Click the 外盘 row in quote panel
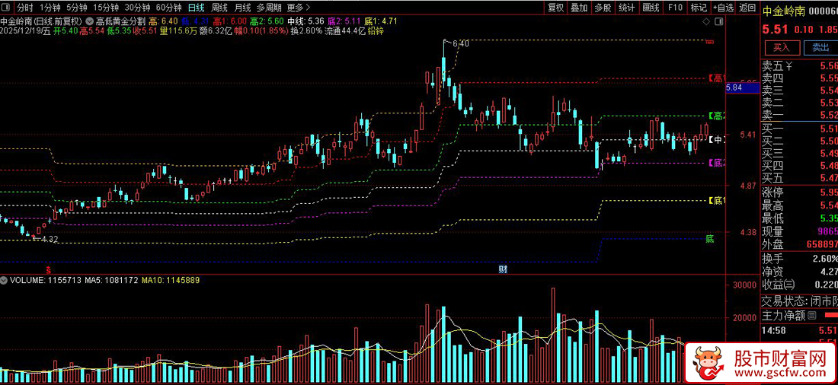The height and width of the screenshot is (385, 838). click(x=799, y=244)
